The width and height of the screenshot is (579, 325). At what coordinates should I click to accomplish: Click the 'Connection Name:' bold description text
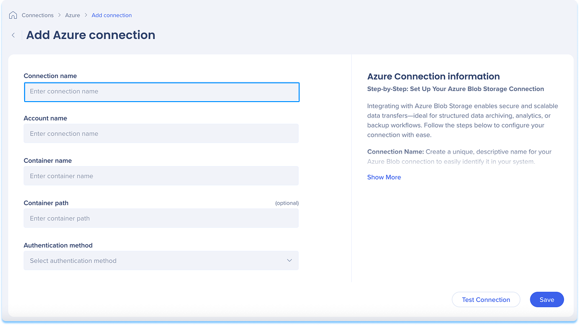(396, 152)
